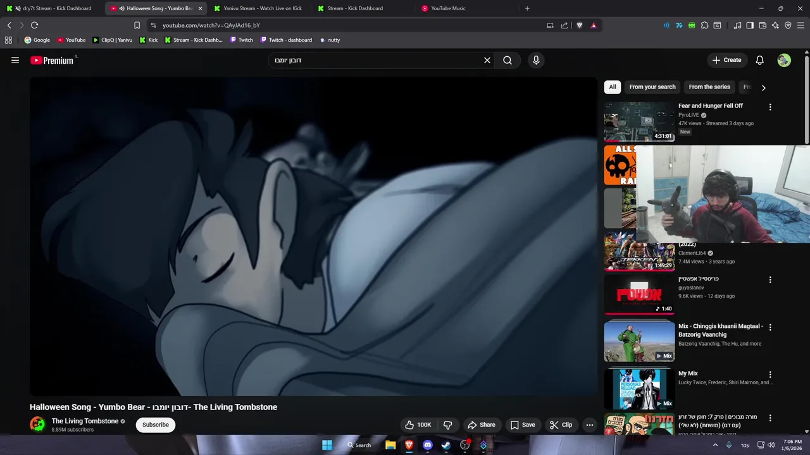Viewport: 810px width, 455px height.
Task: Open Steam from the taskbar
Action: click(x=446, y=445)
